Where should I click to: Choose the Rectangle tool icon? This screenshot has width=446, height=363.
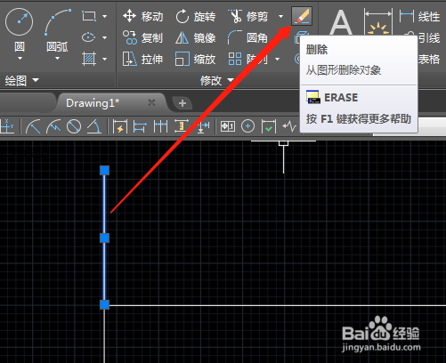pyautogui.click(x=89, y=16)
